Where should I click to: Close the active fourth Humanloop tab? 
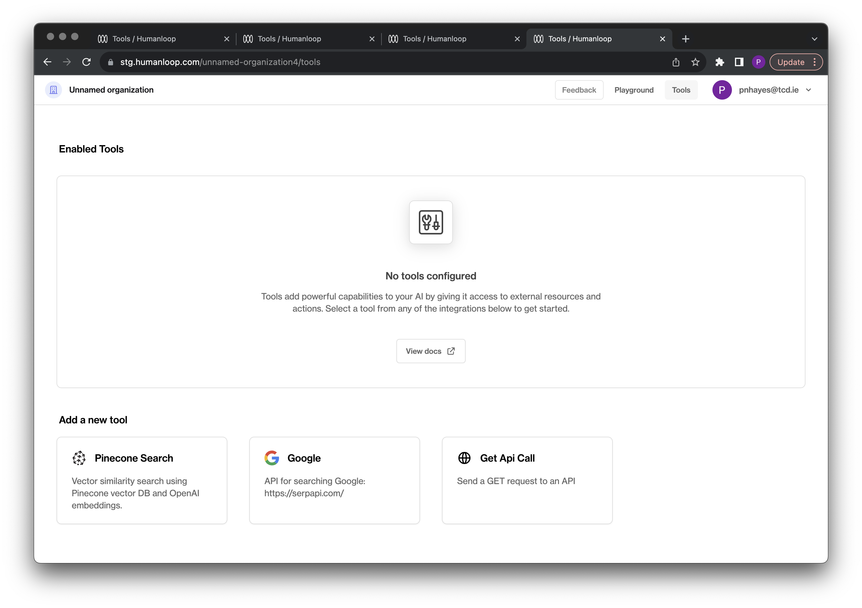(663, 39)
